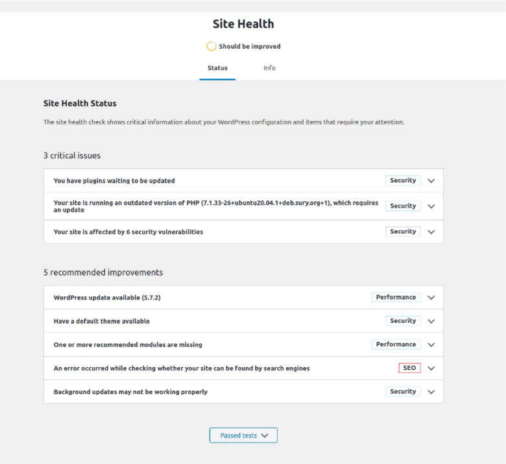Click 'You have plugins waiting to be updated' title
Viewport: 506px width, 464px height.
pyautogui.click(x=114, y=181)
